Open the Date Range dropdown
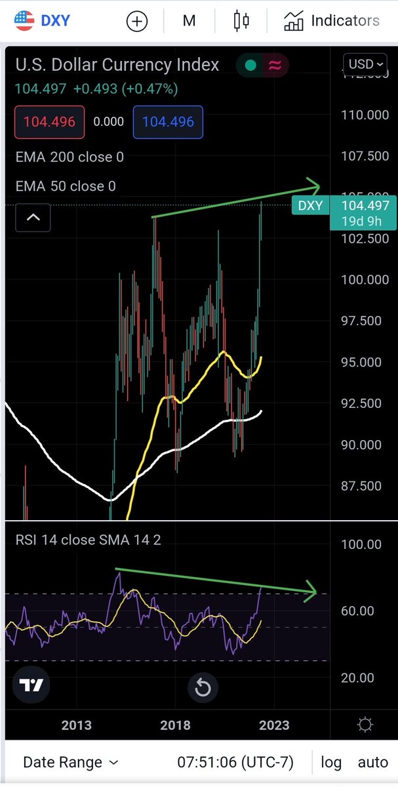398x787 pixels. pos(70,763)
